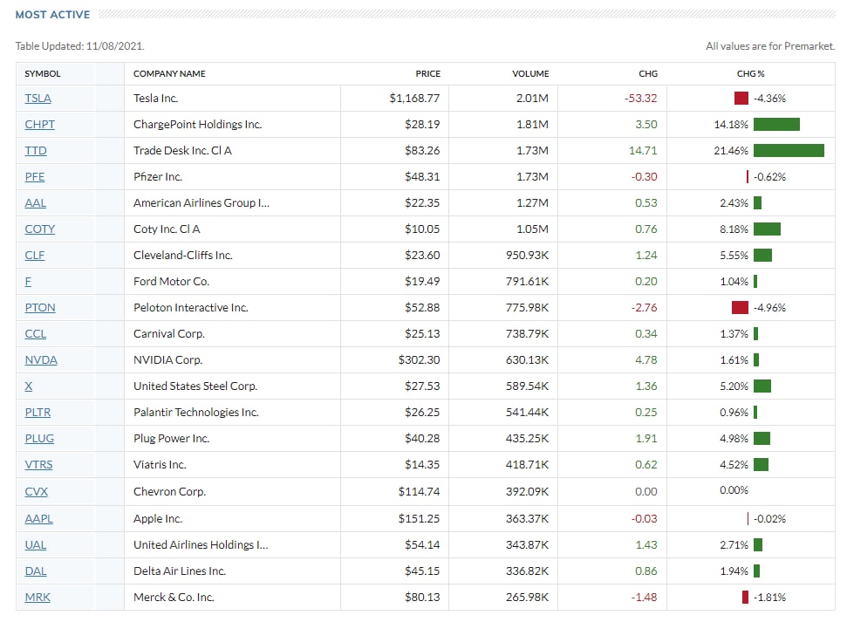
Task: Open the NVDA symbol link
Action: point(41,360)
